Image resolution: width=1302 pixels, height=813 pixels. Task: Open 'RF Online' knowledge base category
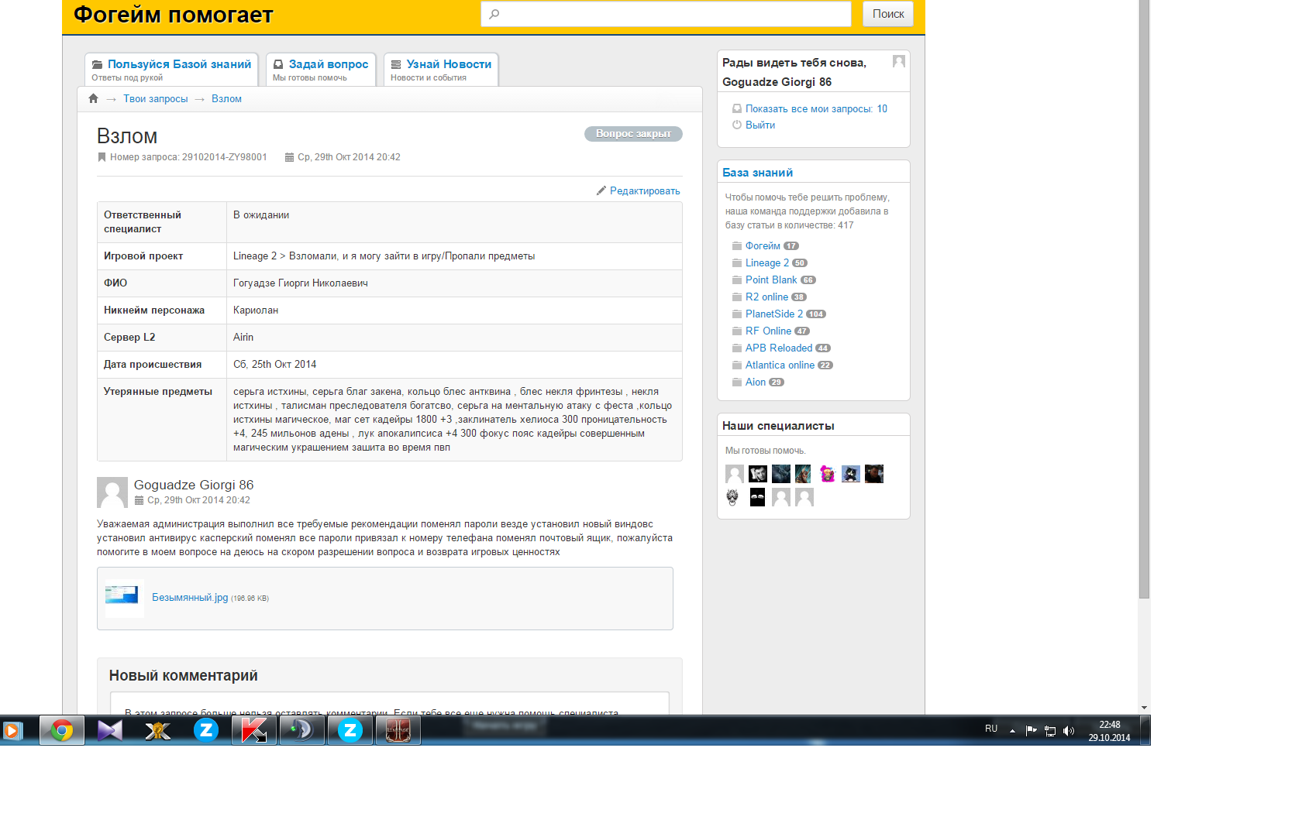pos(768,331)
